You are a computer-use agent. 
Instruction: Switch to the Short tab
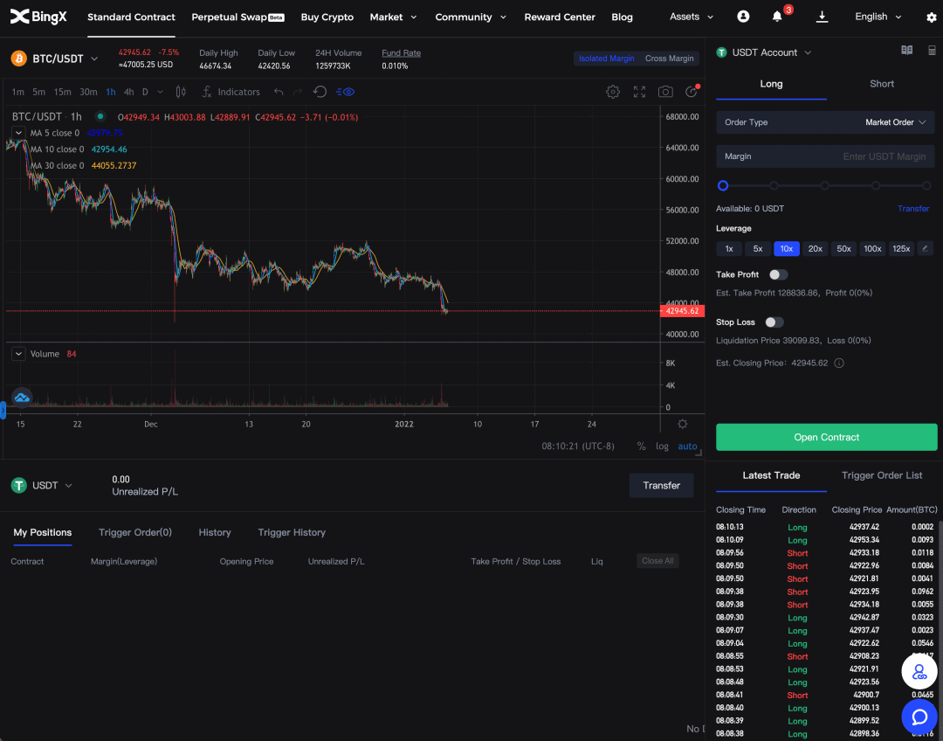tap(882, 84)
